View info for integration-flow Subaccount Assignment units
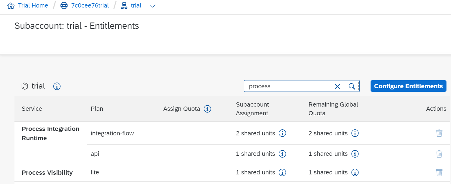451x184 pixels. pyautogui.click(x=282, y=133)
